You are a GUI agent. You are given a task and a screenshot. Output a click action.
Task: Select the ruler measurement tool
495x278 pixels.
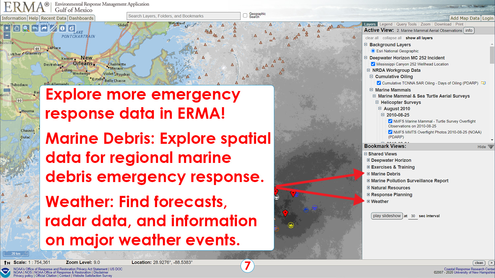click(x=53, y=28)
